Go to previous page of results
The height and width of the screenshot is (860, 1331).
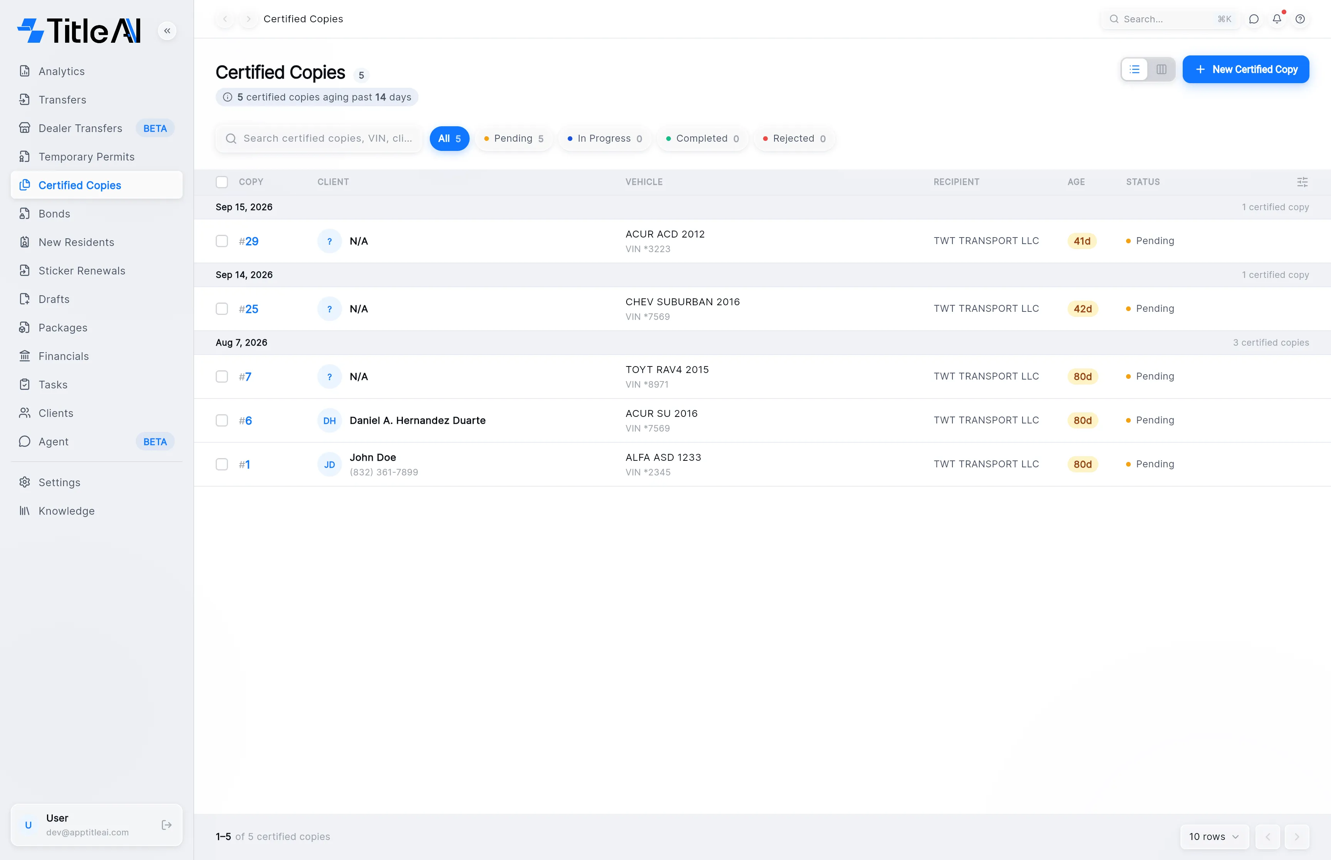[x=1268, y=837]
